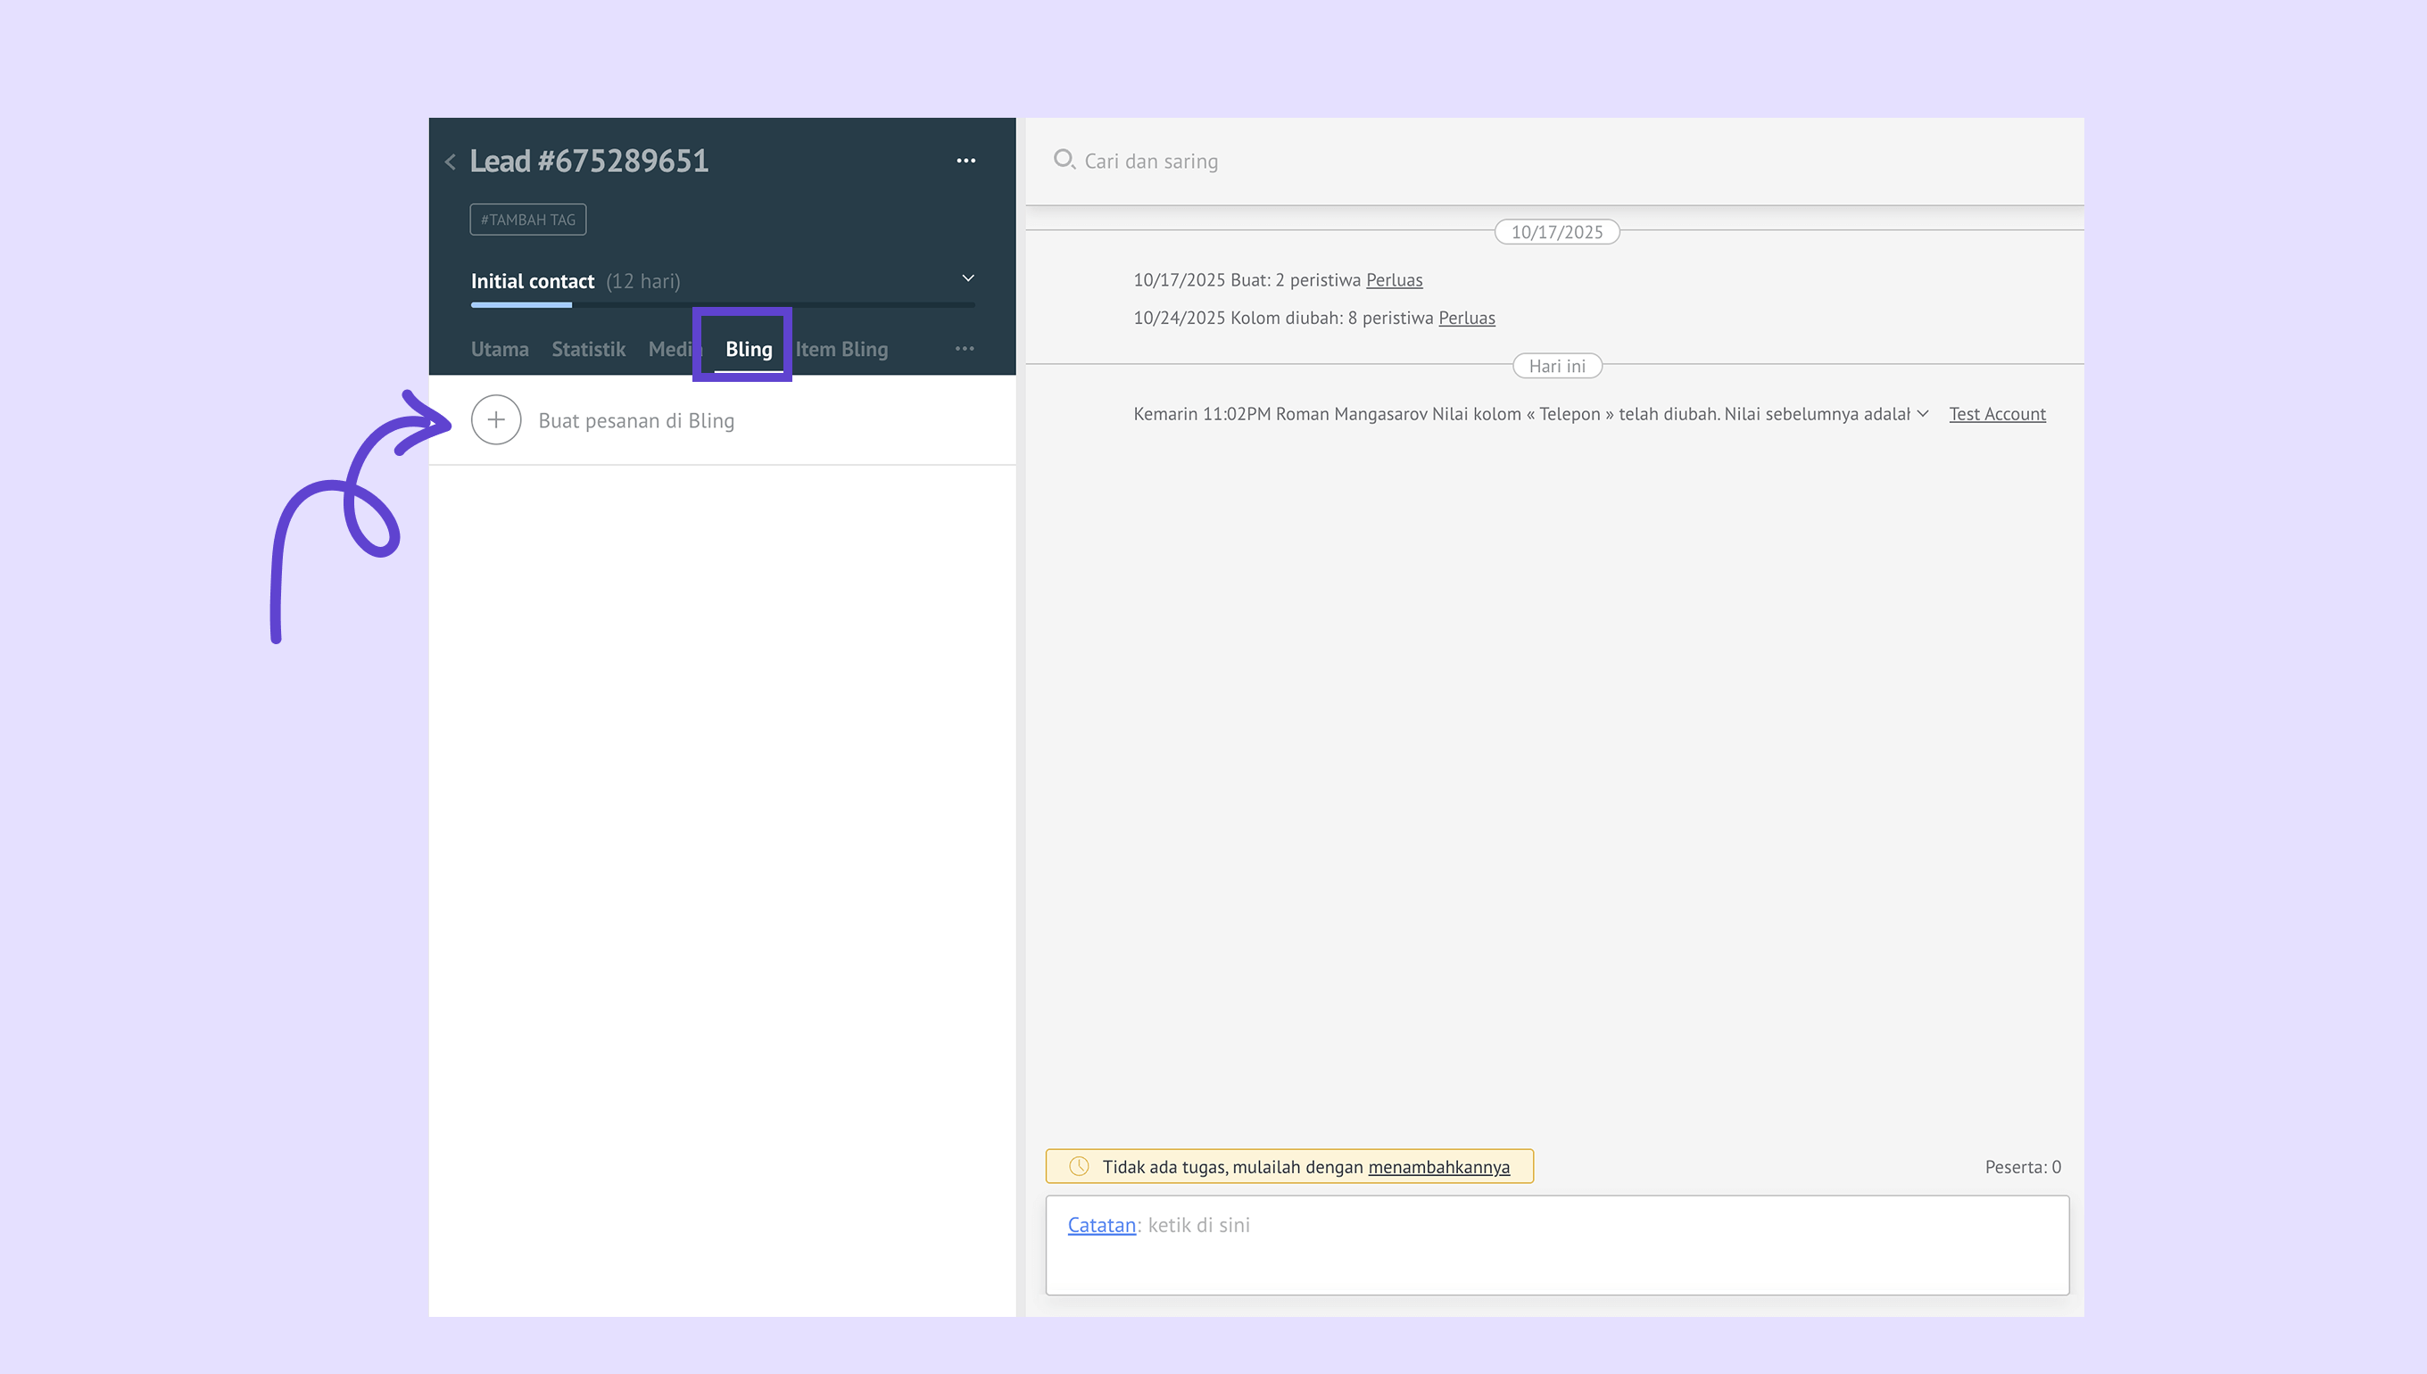Select the Item Bling tab
This screenshot has width=2427, height=1374.
(841, 349)
